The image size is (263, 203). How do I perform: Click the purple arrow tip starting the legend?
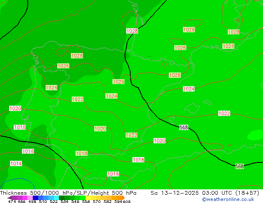10,198
